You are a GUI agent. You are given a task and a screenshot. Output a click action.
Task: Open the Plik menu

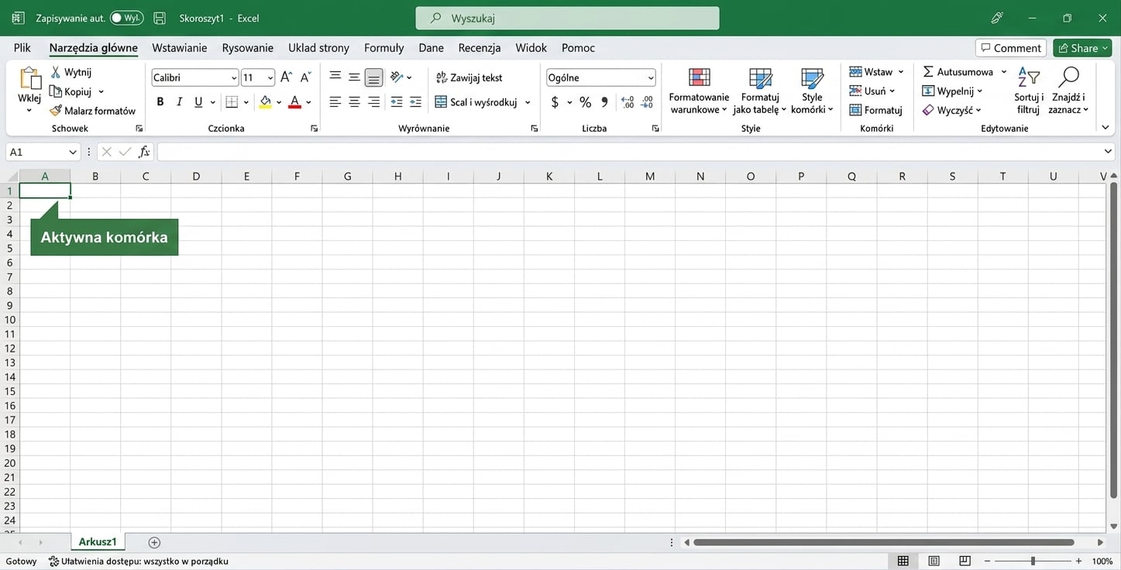click(22, 48)
